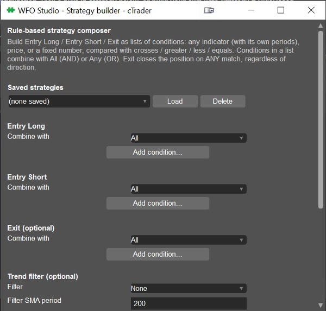Click the vertical scrollbar thumb

[x=321, y=119]
